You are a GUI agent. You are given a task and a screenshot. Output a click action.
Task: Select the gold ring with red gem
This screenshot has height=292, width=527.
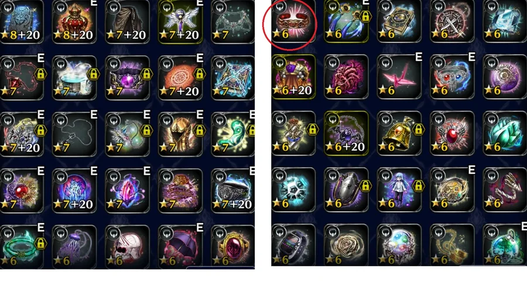[232, 247]
